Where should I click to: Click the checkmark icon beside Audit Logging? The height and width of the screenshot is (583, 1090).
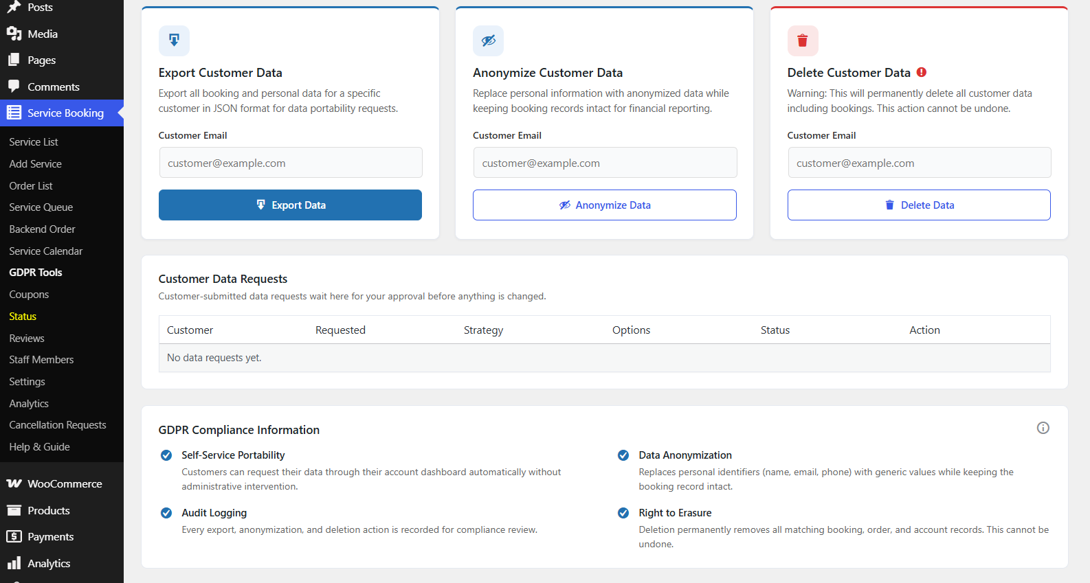166,513
